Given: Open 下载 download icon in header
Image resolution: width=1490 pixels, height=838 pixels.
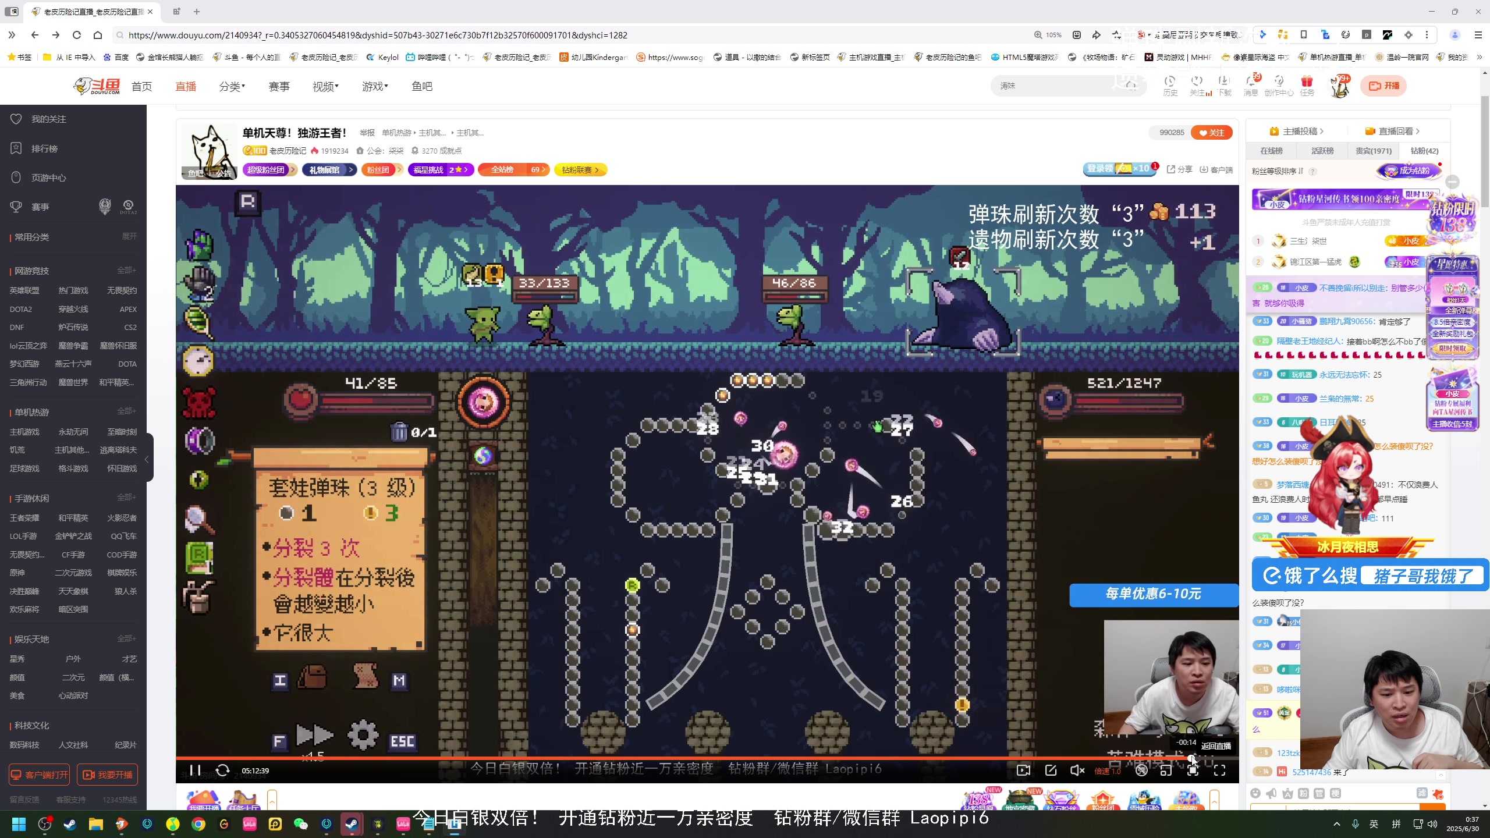Looking at the screenshot, I should point(1225,86).
